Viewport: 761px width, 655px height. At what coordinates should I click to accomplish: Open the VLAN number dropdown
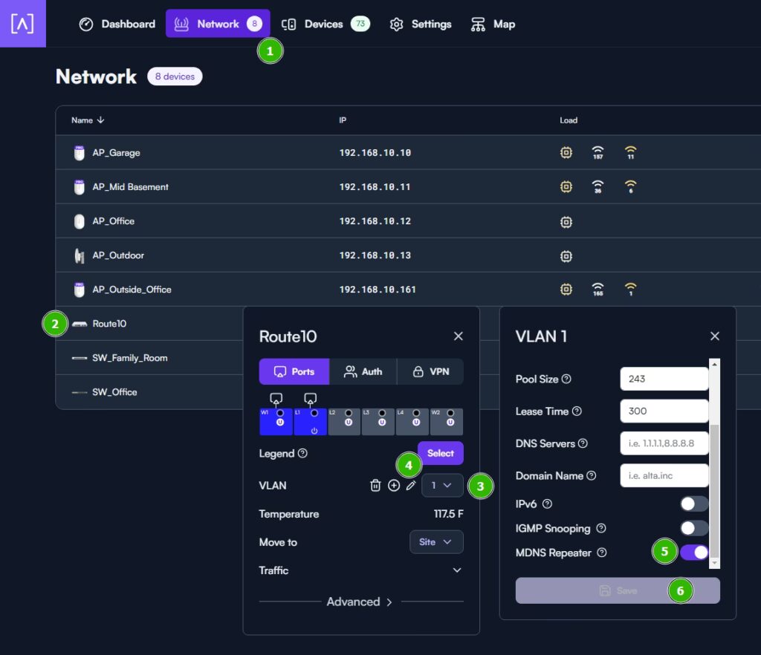(442, 486)
